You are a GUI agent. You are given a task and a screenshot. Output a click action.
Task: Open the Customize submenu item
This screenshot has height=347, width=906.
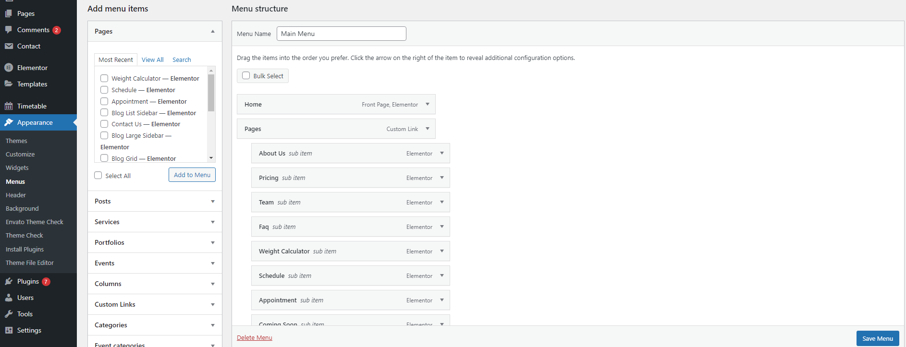(20, 155)
